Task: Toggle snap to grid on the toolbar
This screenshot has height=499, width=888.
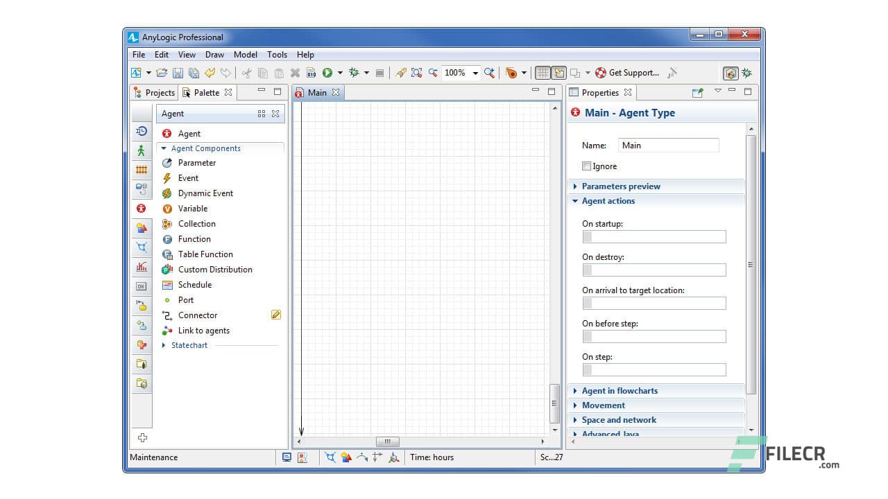Action: click(x=558, y=73)
